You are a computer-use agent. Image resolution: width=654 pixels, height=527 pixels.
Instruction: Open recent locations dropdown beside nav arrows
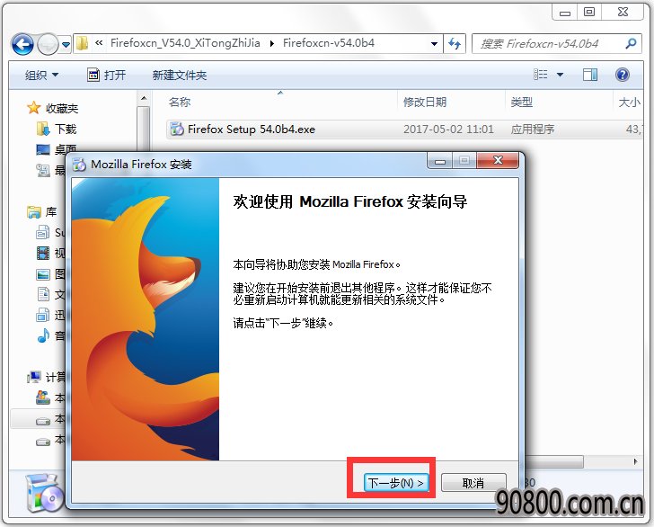coord(66,44)
